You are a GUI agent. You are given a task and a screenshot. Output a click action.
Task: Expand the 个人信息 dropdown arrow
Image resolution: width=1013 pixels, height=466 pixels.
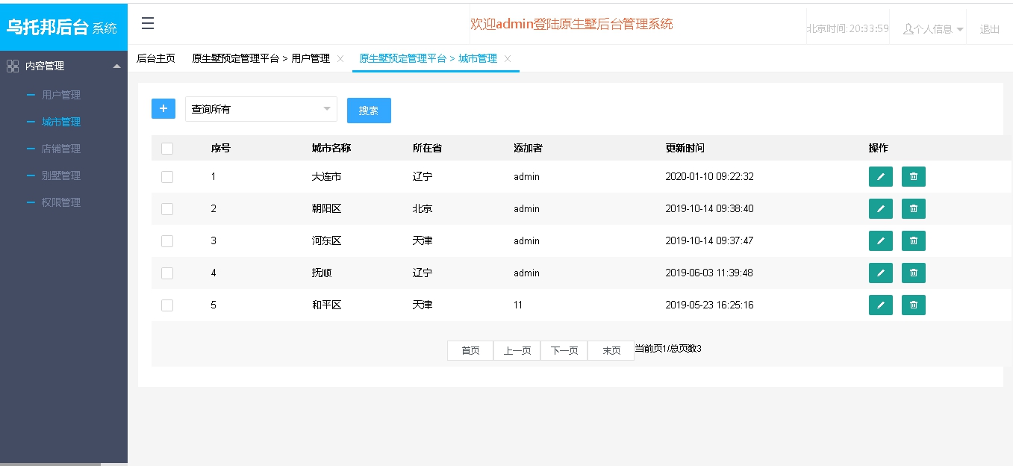point(960,30)
